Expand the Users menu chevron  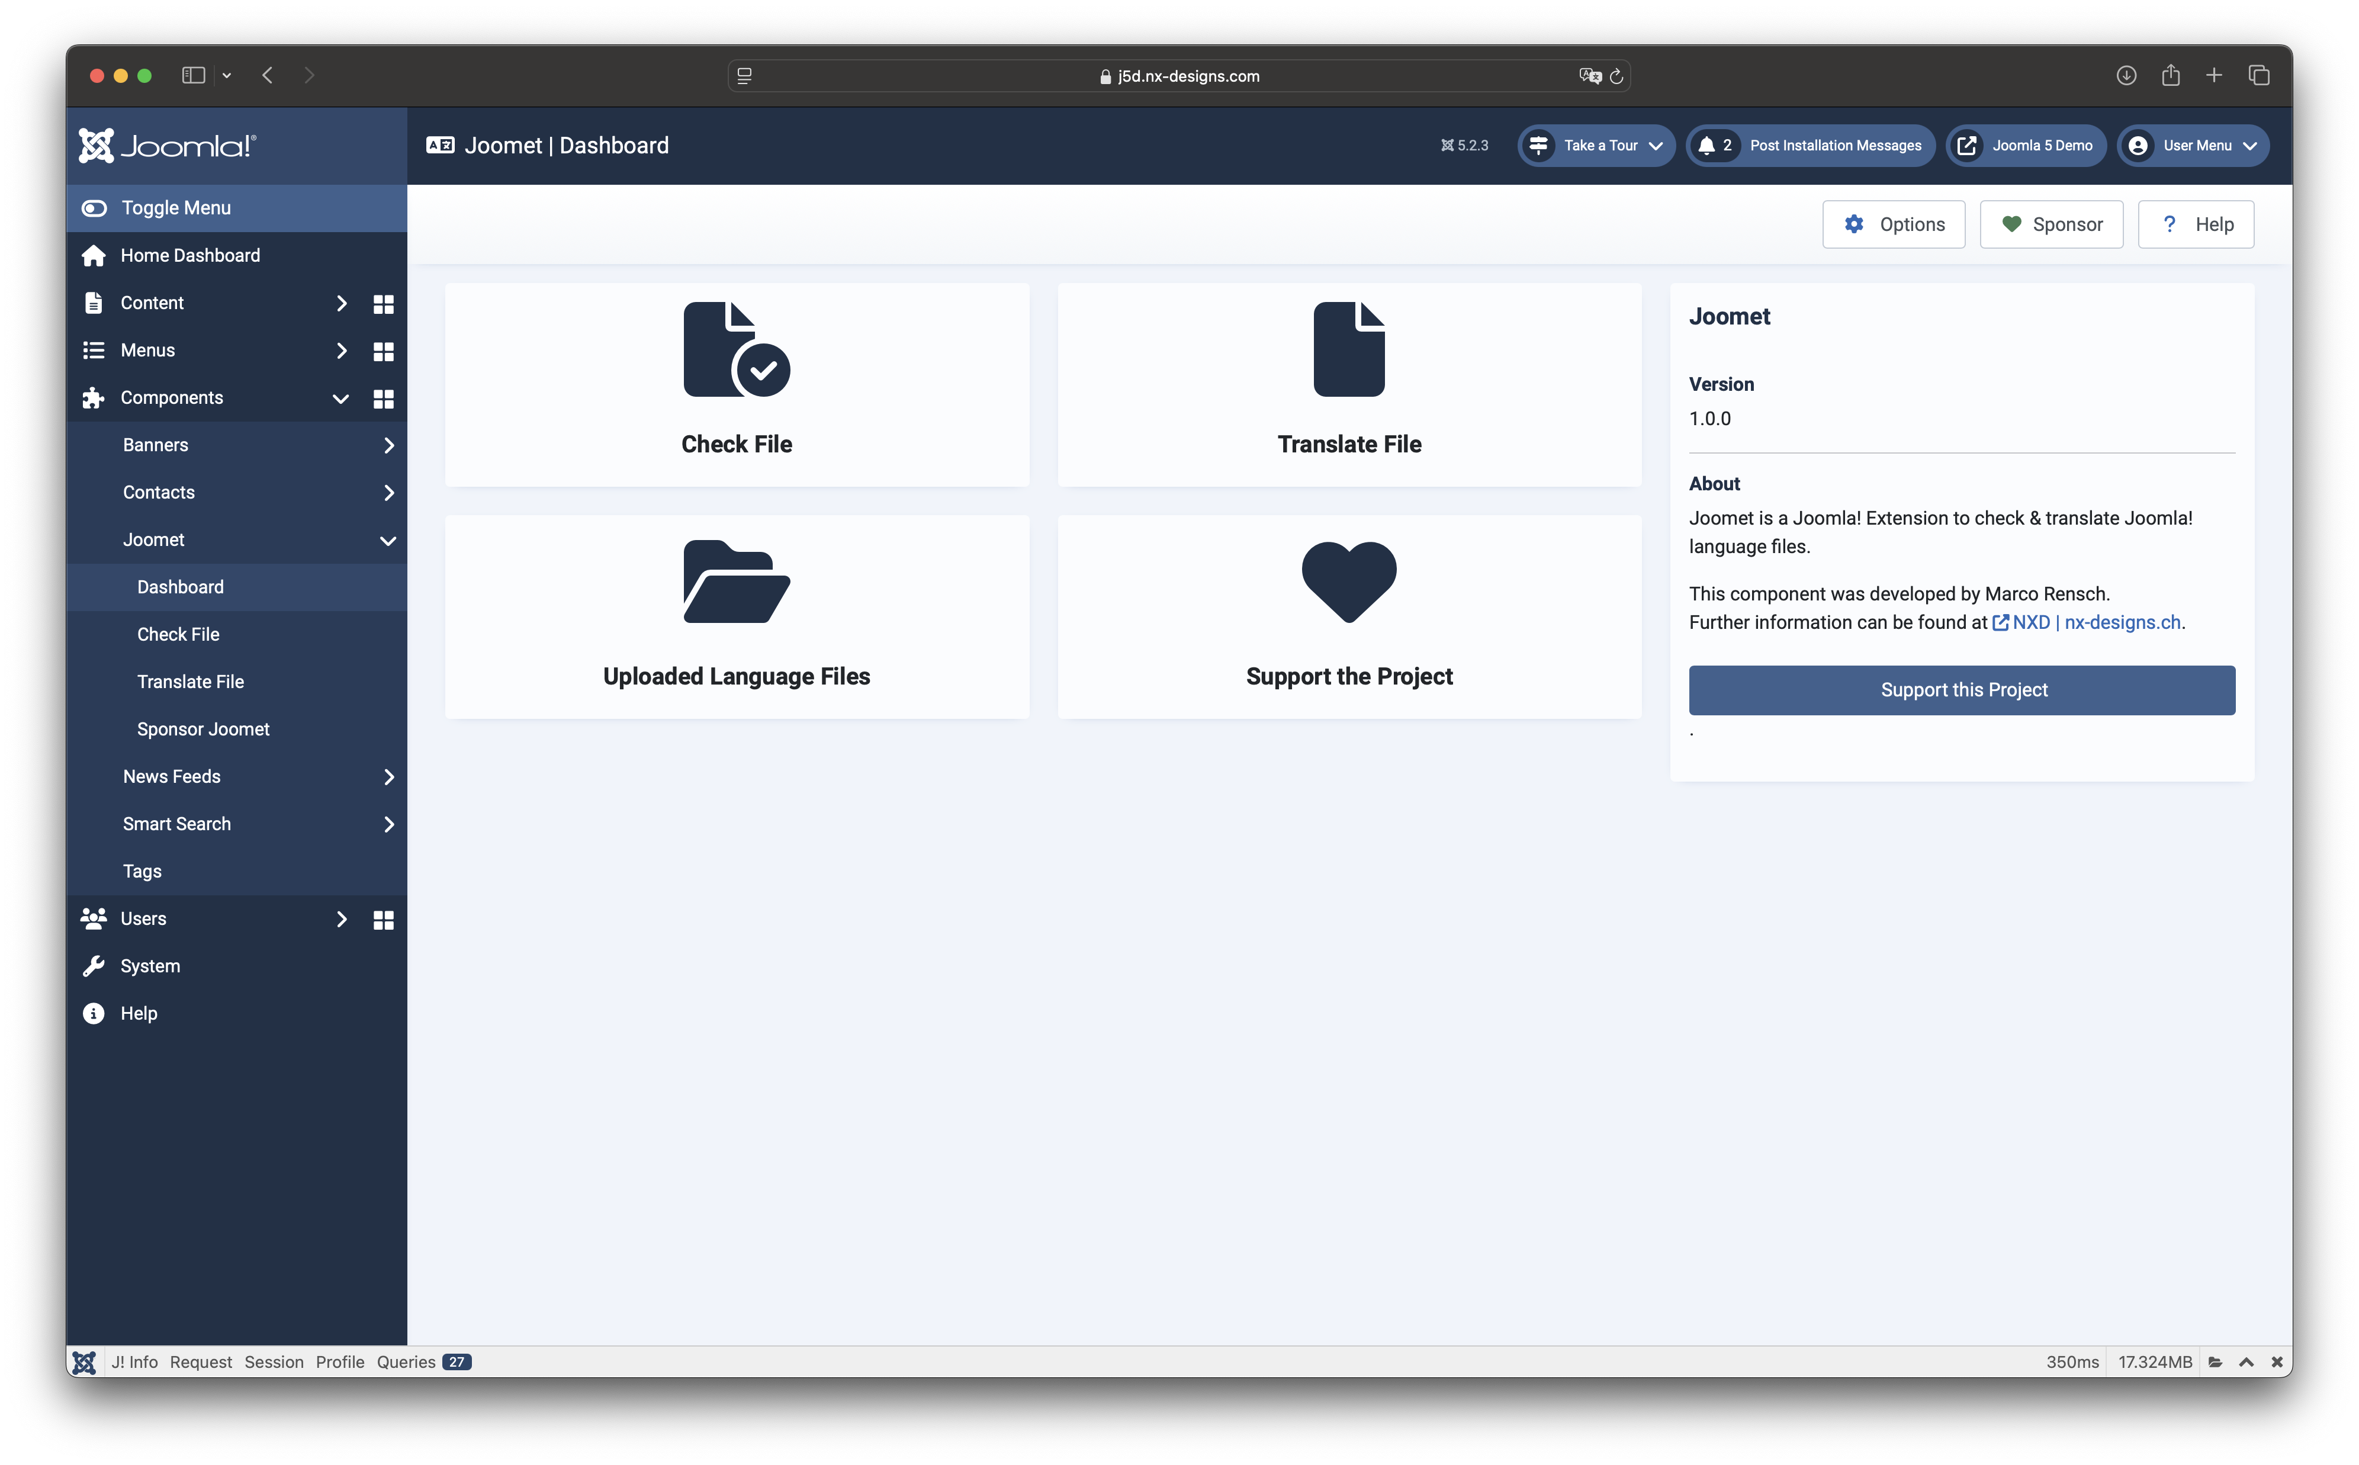341,920
